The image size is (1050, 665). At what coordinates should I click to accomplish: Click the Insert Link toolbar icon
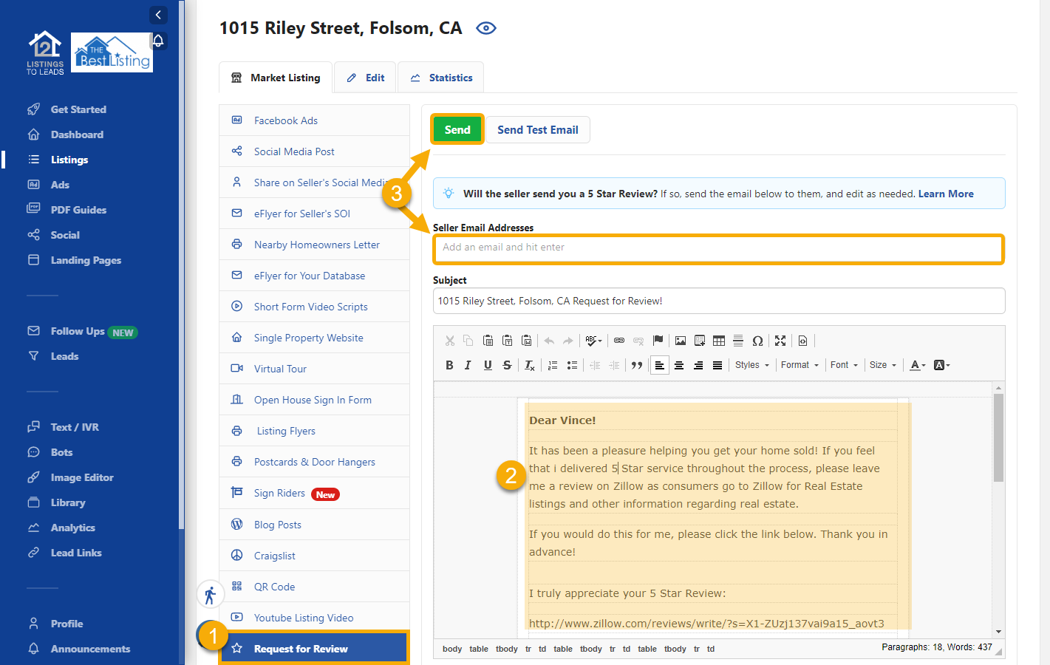coord(619,341)
